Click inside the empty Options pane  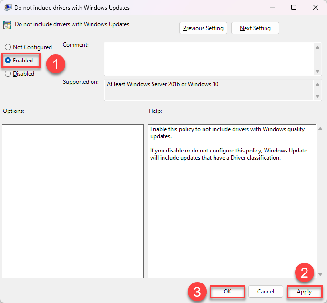click(x=73, y=201)
